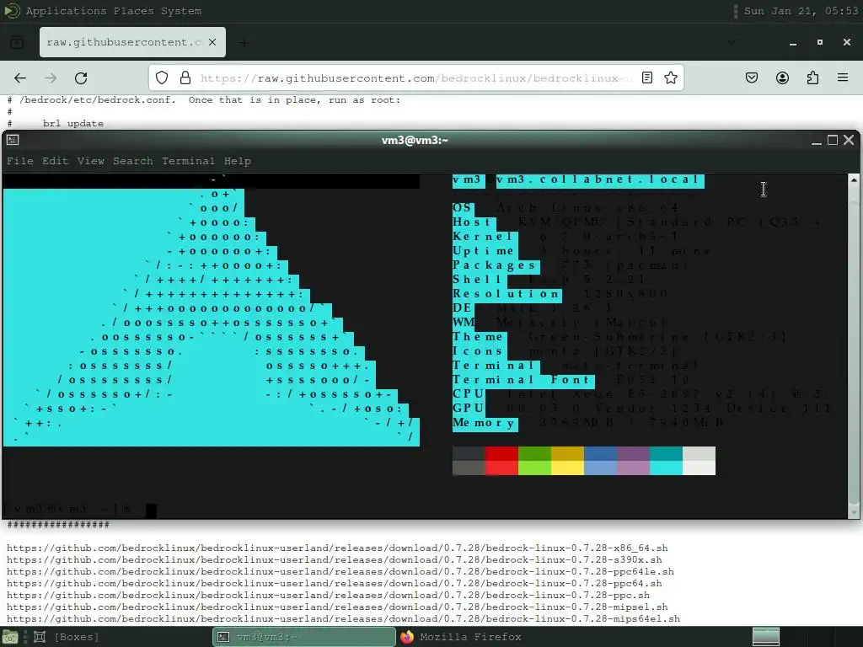Click the workspace switcher in taskbar
863x647 pixels.
pyautogui.click(x=765, y=637)
